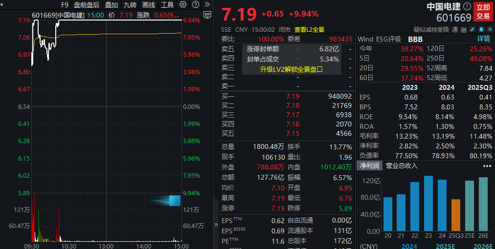The width and height of the screenshot is (495, 249).
Task: Click the 买三 bid price 7.17
Action: pyautogui.click(x=292, y=115)
